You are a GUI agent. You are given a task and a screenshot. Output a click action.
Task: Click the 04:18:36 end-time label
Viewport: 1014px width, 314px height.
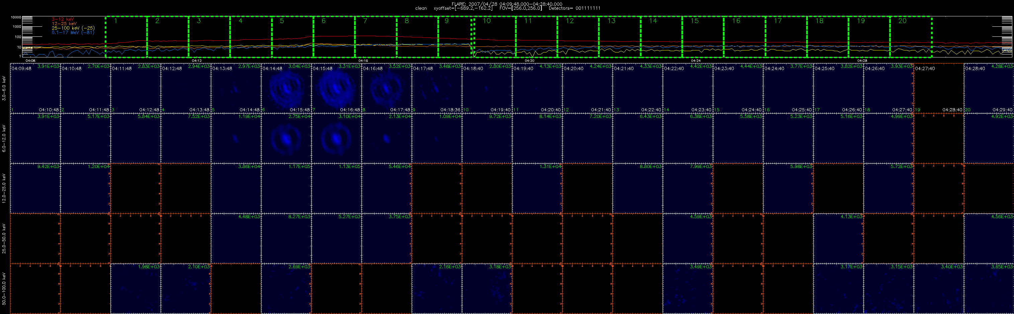pos(451,110)
